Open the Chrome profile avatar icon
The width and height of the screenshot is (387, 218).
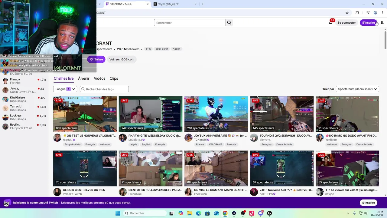pyautogui.click(x=375, y=13)
